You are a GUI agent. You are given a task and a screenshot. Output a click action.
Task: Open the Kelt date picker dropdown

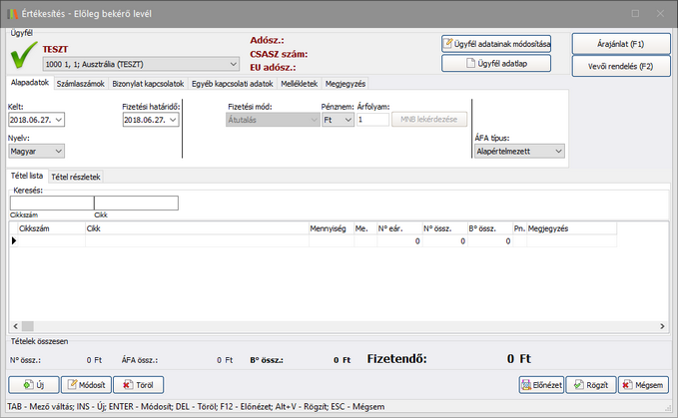pos(59,120)
